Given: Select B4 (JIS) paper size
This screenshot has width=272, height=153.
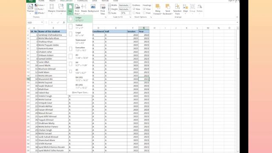Looking at the screenshot, I should coord(79,79).
